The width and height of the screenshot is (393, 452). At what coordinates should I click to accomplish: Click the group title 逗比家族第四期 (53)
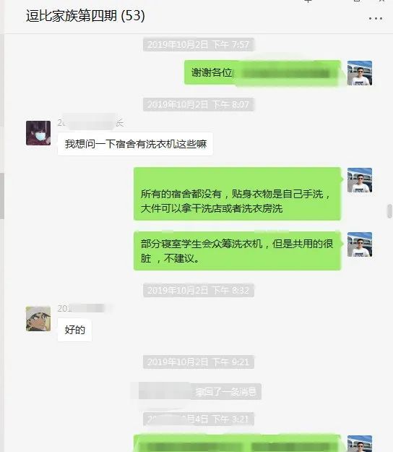coord(85,16)
